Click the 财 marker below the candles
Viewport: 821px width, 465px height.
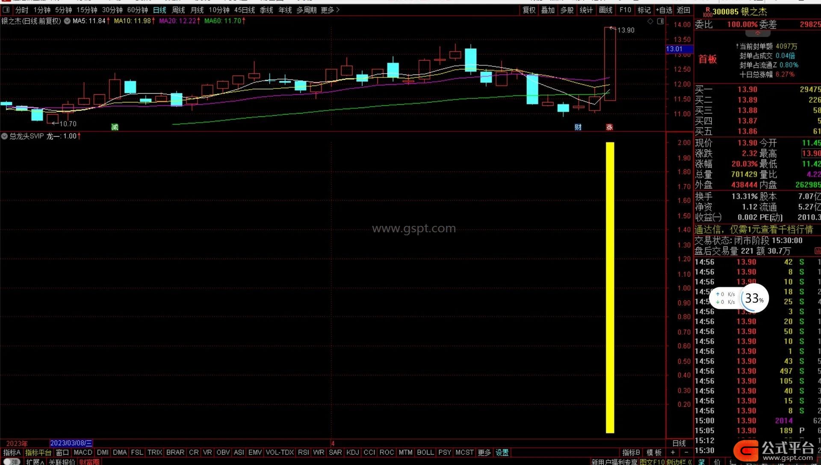(x=578, y=127)
